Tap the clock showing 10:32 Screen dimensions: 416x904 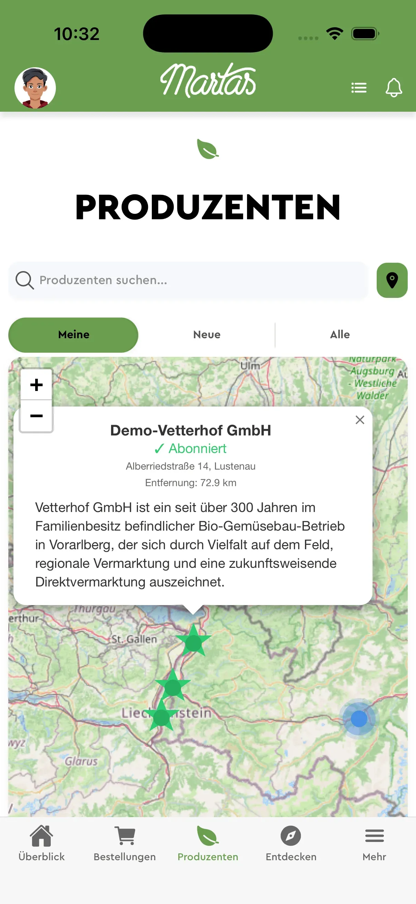pyautogui.click(x=77, y=34)
